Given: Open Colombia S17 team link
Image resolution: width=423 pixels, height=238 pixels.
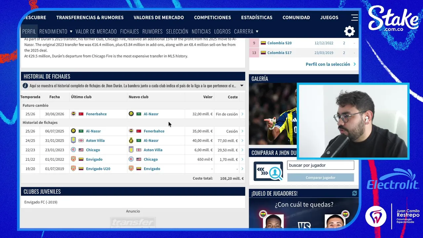Looking at the screenshot, I should click(280, 53).
